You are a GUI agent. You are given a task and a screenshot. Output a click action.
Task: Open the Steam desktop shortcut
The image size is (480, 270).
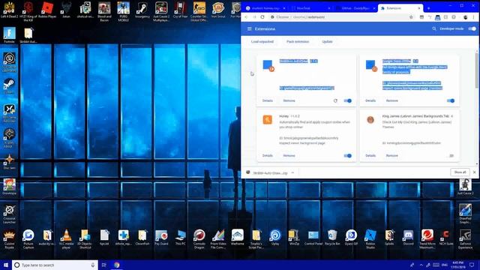[x=9, y=85]
